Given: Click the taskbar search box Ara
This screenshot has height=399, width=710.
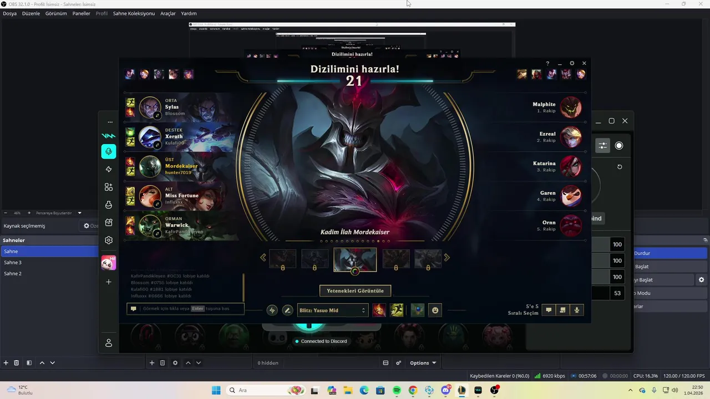Looking at the screenshot, I should [x=266, y=390].
